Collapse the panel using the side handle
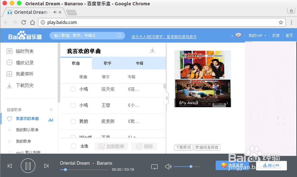The height and width of the screenshot is (177, 297). (x=167, y=98)
